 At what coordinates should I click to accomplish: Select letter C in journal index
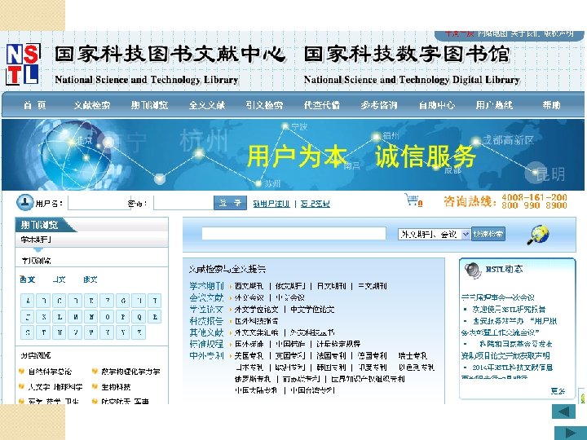[x=60, y=301]
